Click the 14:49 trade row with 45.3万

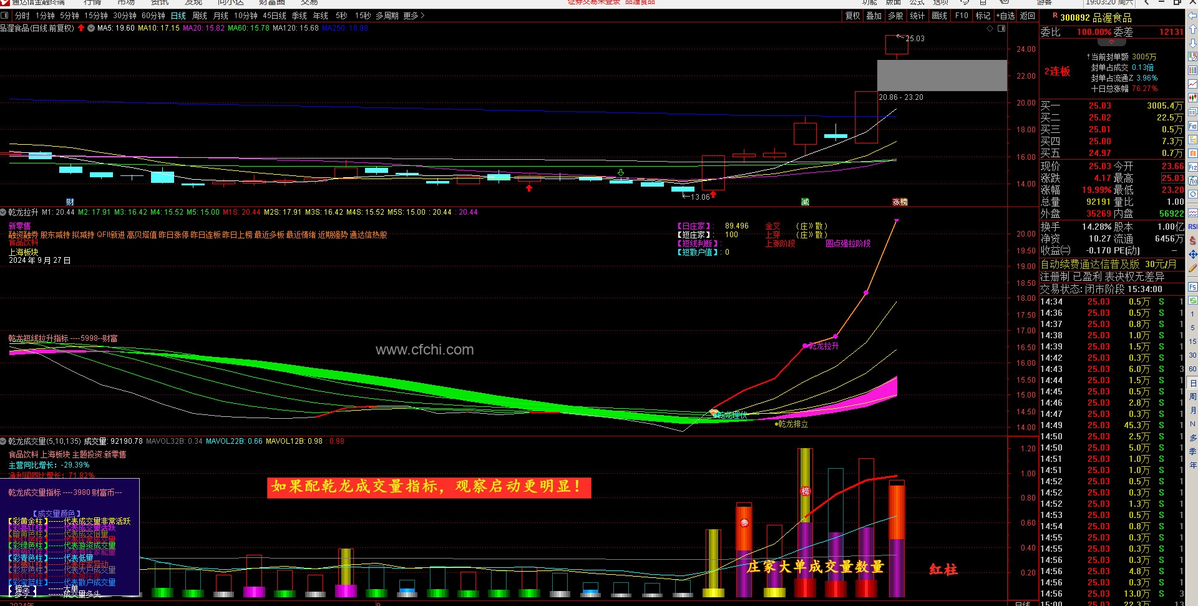(x=1112, y=425)
